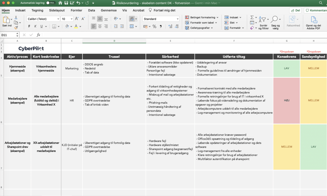Open the Formler ribbon tab
The image size is (327, 196).
click(76, 10)
